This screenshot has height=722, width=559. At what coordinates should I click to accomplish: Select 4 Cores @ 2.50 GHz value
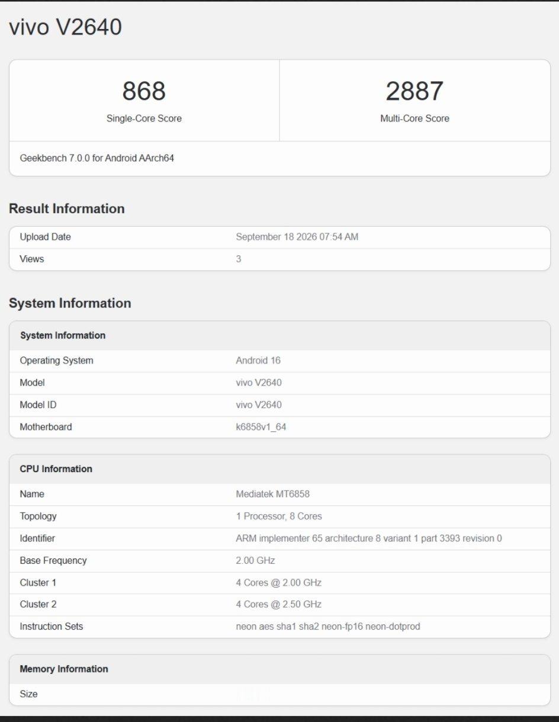(278, 605)
